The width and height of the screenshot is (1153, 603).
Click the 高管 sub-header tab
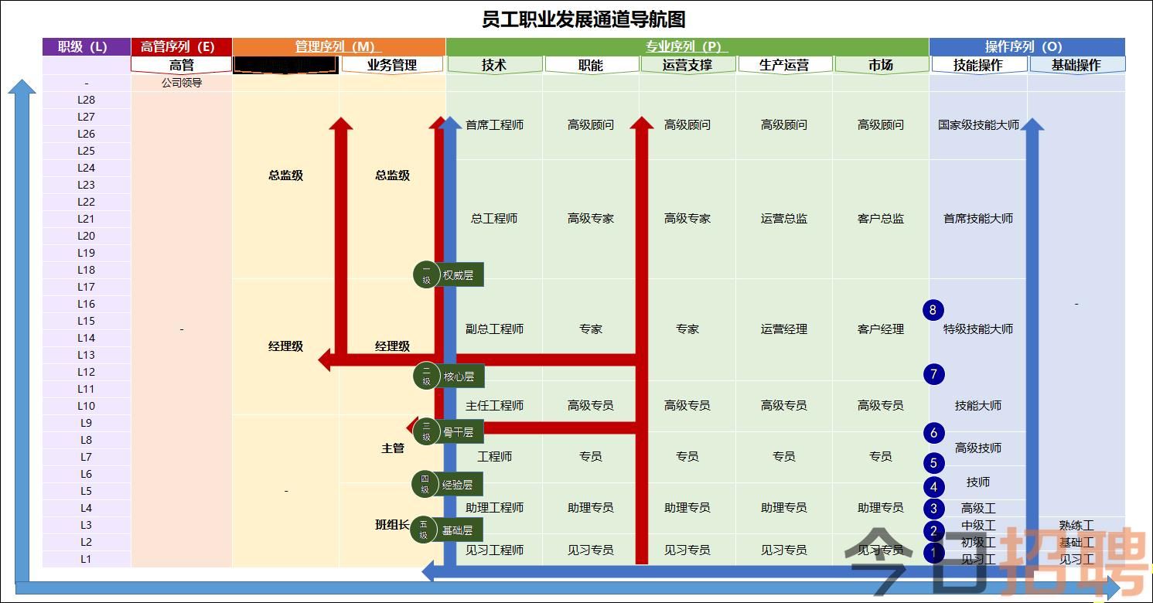pos(182,65)
